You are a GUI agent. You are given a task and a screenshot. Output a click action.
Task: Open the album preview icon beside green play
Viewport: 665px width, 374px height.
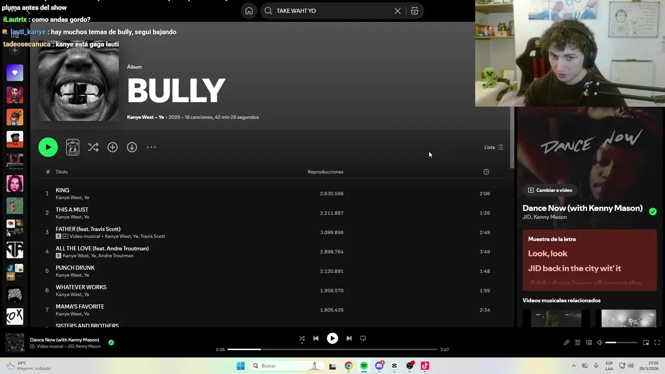coord(73,147)
